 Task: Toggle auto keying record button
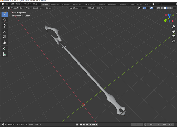click(77, 124)
